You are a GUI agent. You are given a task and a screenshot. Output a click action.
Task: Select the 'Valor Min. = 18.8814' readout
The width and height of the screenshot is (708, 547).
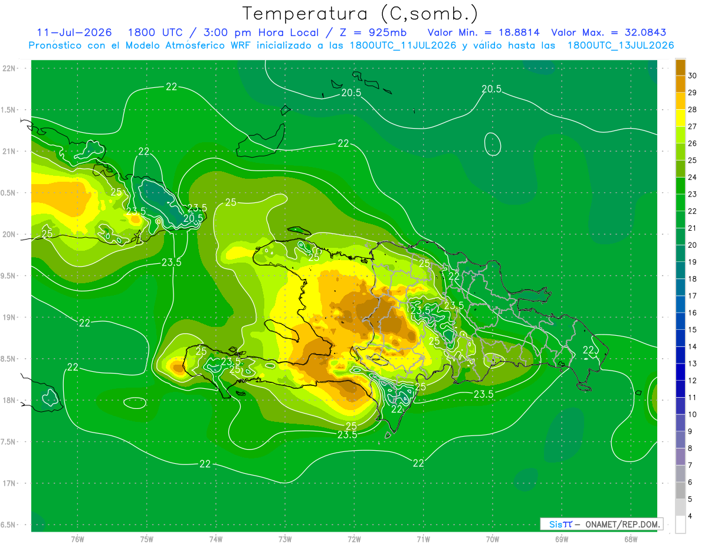click(484, 32)
